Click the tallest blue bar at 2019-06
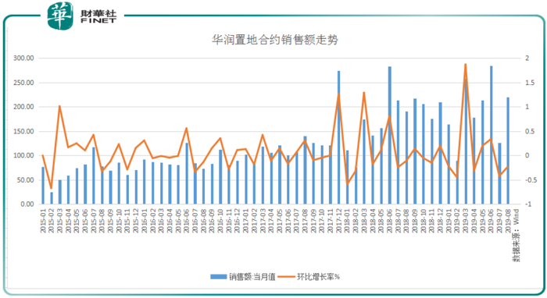Screen dimensions: 547x298 492,135
